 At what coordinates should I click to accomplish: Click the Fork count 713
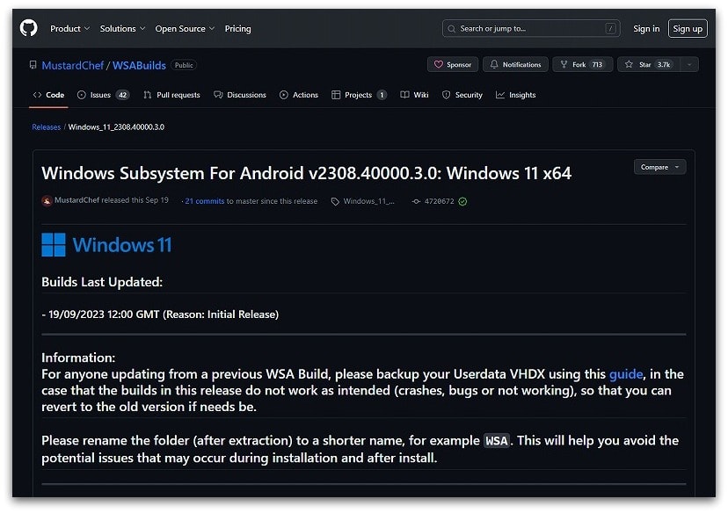pyautogui.click(x=597, y=64)
